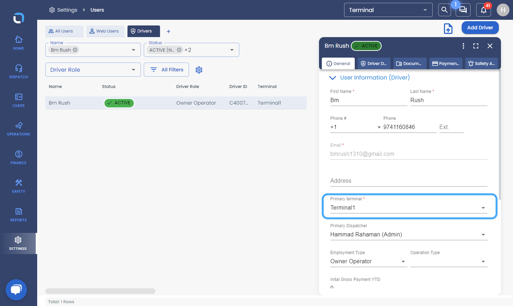The height and width of the screenshot is (306, 513).
Task: Open Primary terminal dropdown
Action: (x=409, y=208)
